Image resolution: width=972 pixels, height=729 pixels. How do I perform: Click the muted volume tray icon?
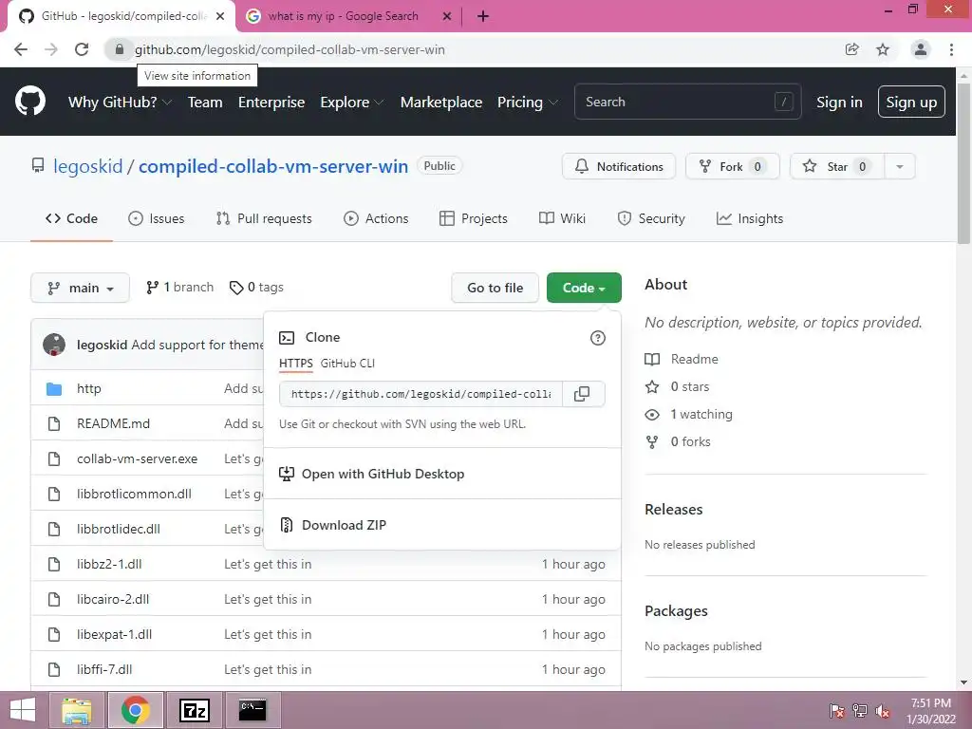(882, 711)
